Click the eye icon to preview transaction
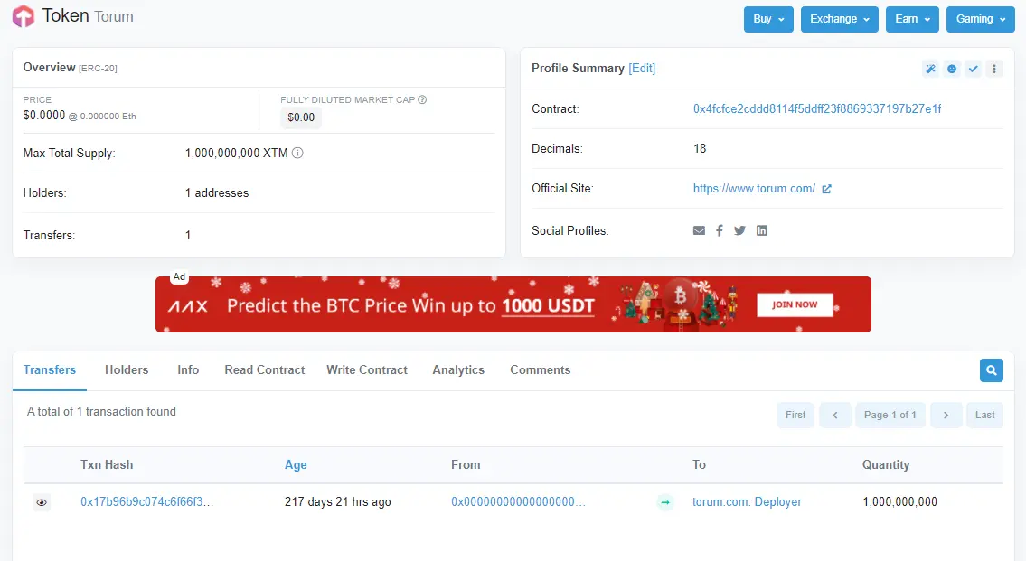The image size is (1026, 561). [42, 502]
